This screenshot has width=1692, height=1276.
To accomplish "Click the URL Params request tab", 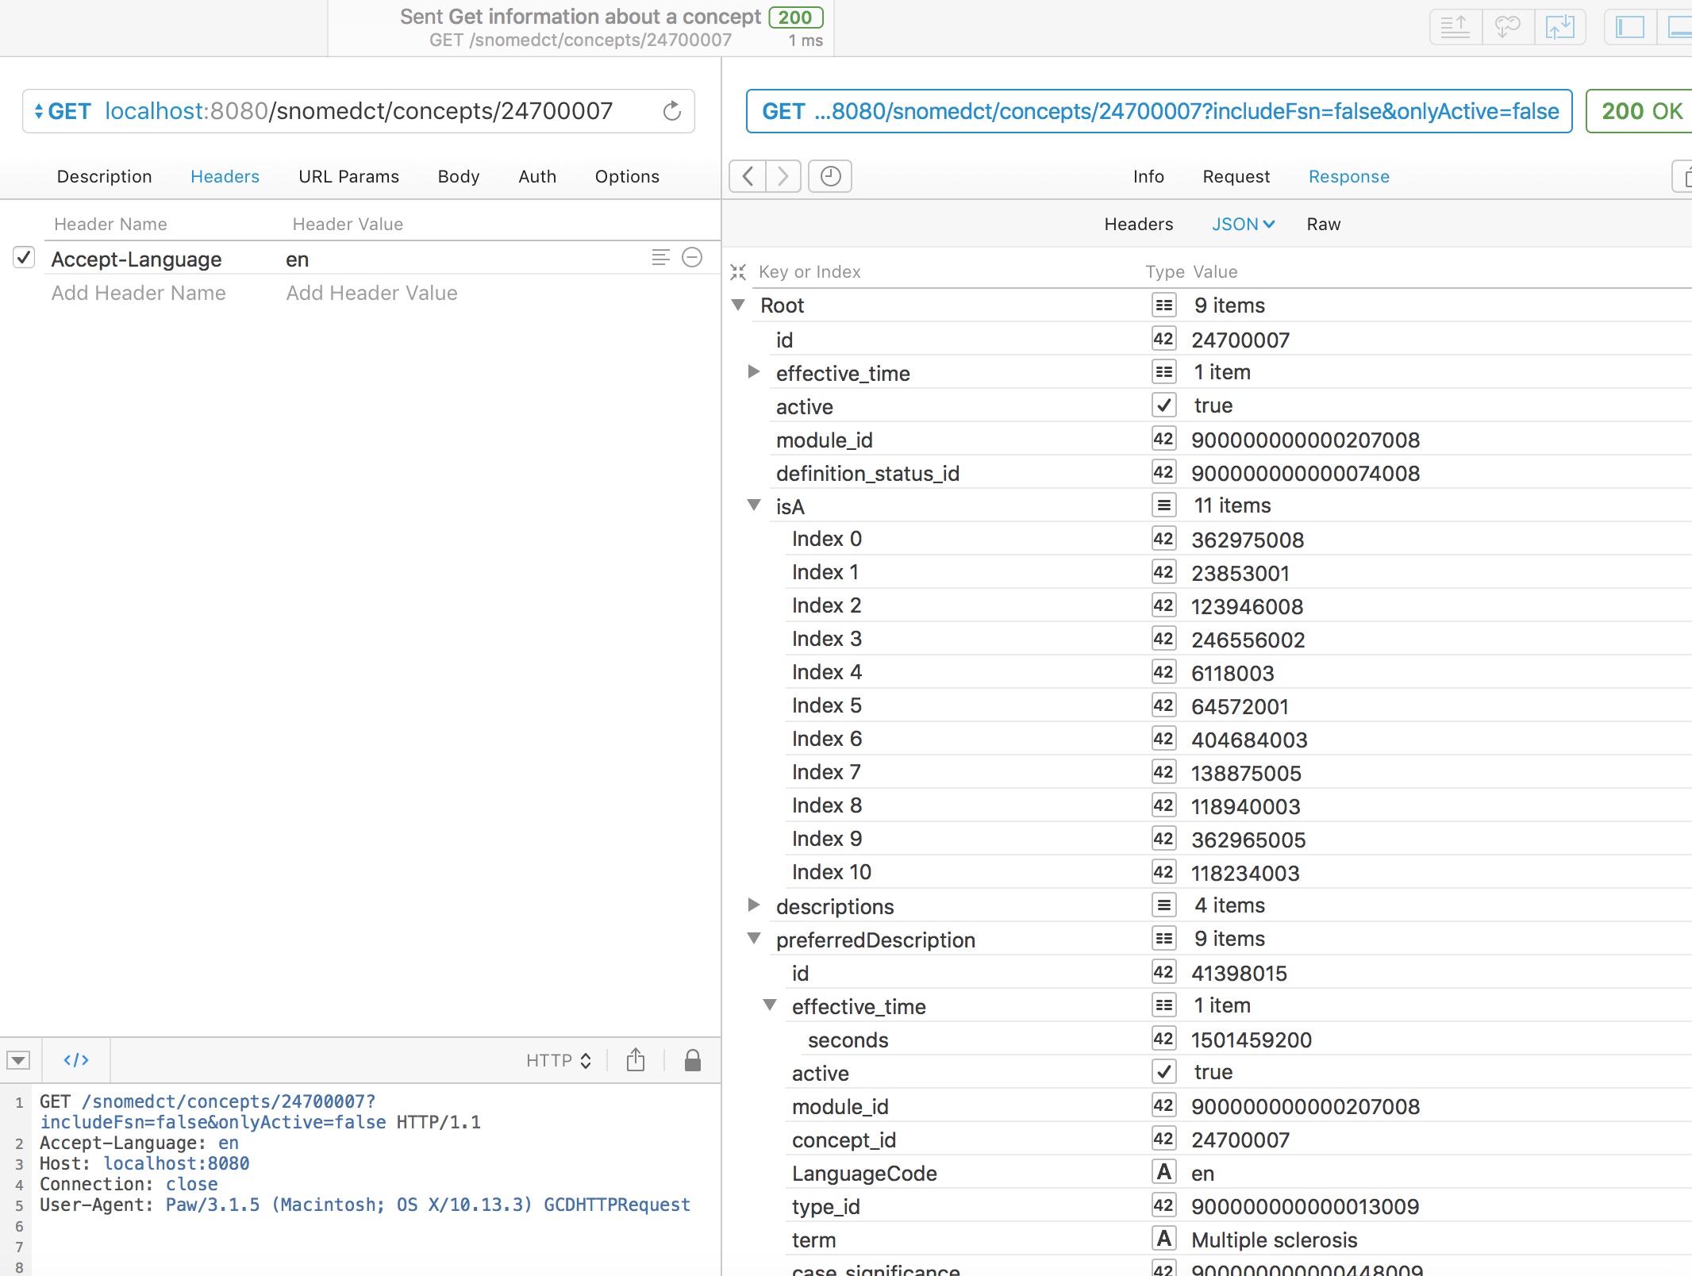I will coord(348,175).
